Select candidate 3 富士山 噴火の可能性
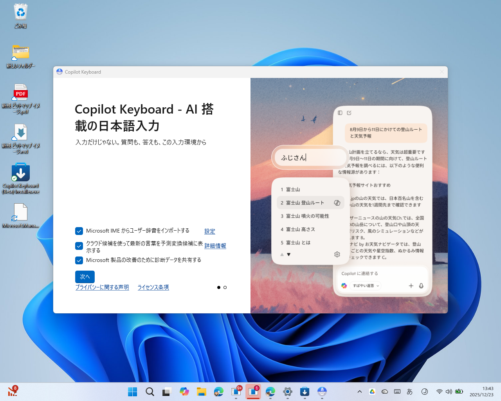Viewport: 501px width, 401px height. [305, 216]
